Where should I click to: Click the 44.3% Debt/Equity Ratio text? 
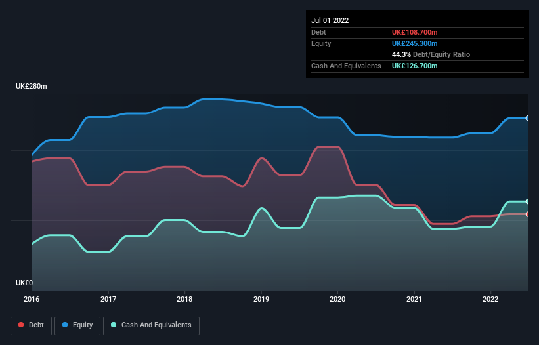pyautogui.click(x=431, y=54)
